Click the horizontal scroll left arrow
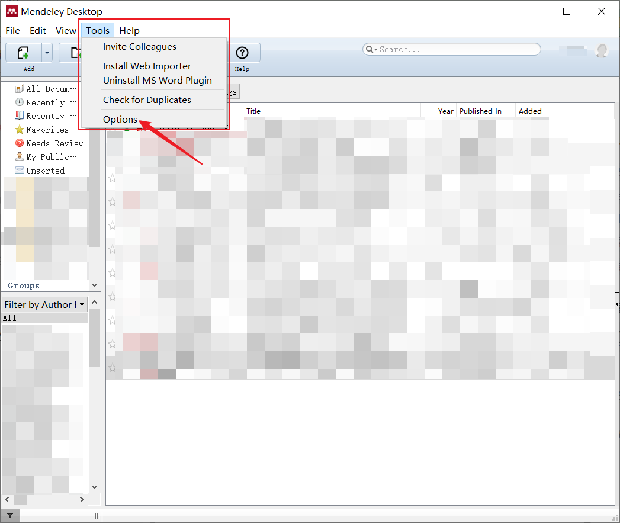 [7, 500]
